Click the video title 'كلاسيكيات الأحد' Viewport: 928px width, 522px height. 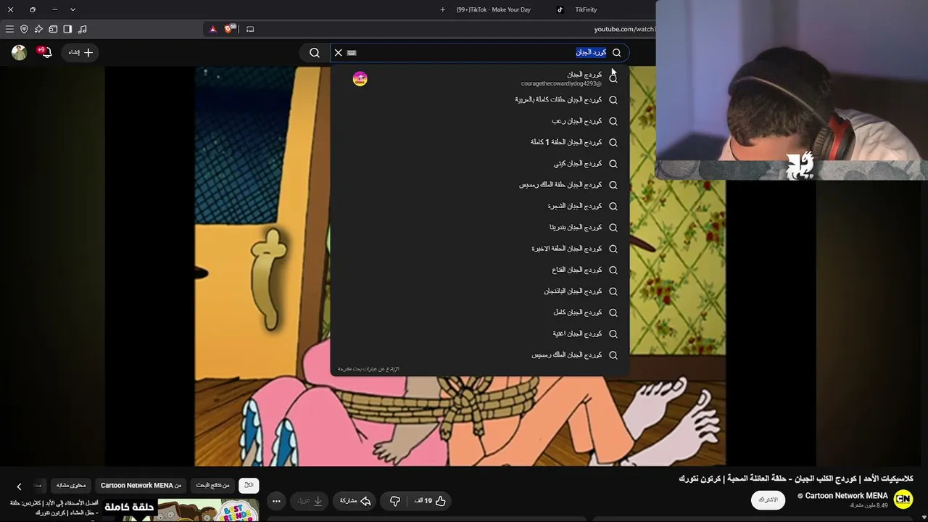pos(796,478)
